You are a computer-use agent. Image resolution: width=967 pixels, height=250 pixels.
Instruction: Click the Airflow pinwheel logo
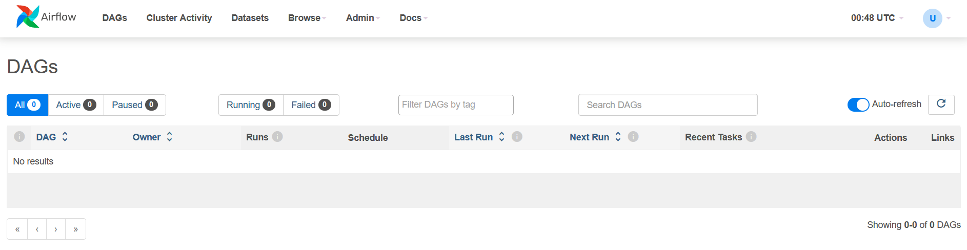pyautogui.click(x=27, y=17)
